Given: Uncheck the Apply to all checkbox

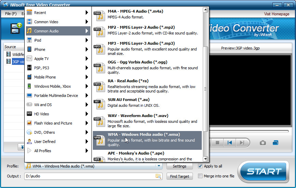Looking at the screenshot, I should [x=200, y=166].
